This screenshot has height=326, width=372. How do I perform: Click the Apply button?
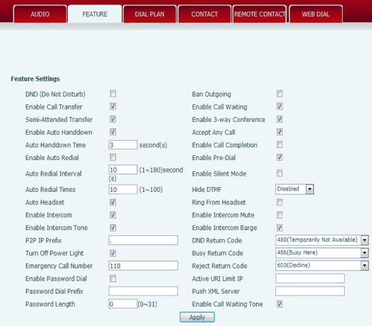point(197,317)
